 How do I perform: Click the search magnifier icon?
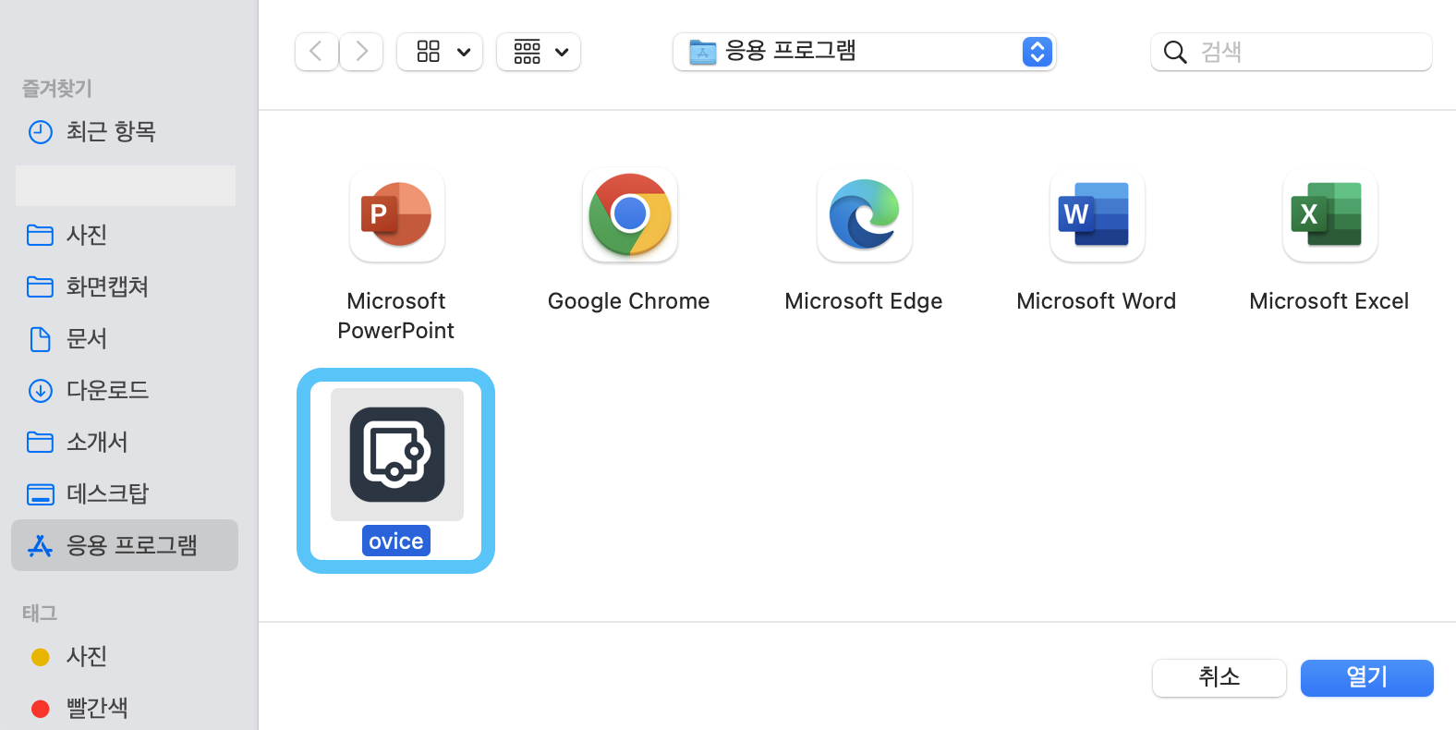point(1175,52)
